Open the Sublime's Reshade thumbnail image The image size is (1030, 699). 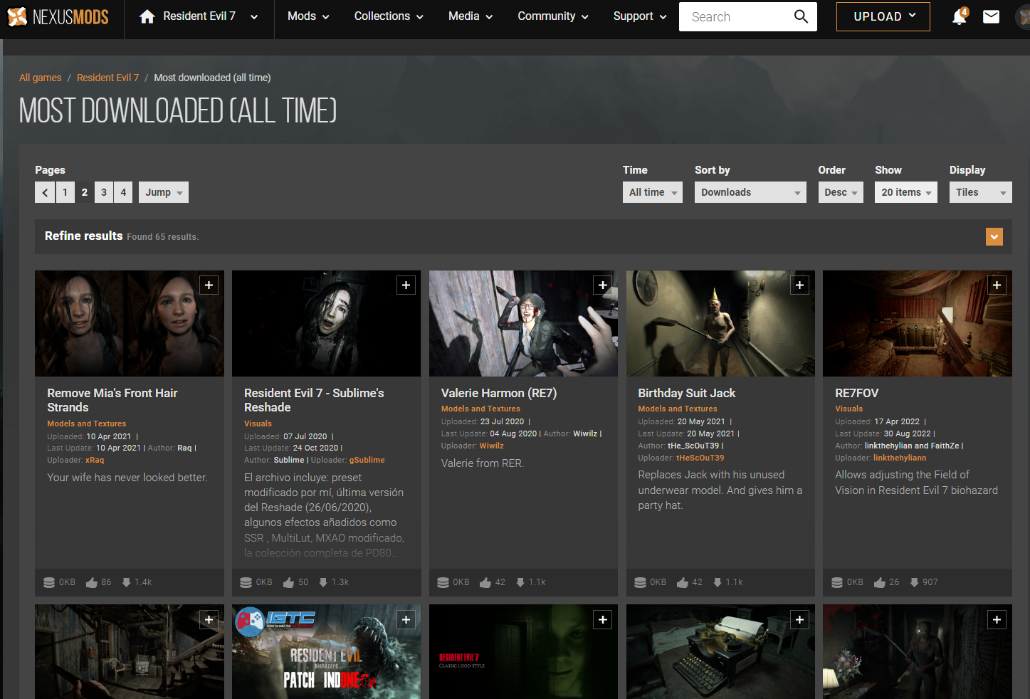click(327, 323)
